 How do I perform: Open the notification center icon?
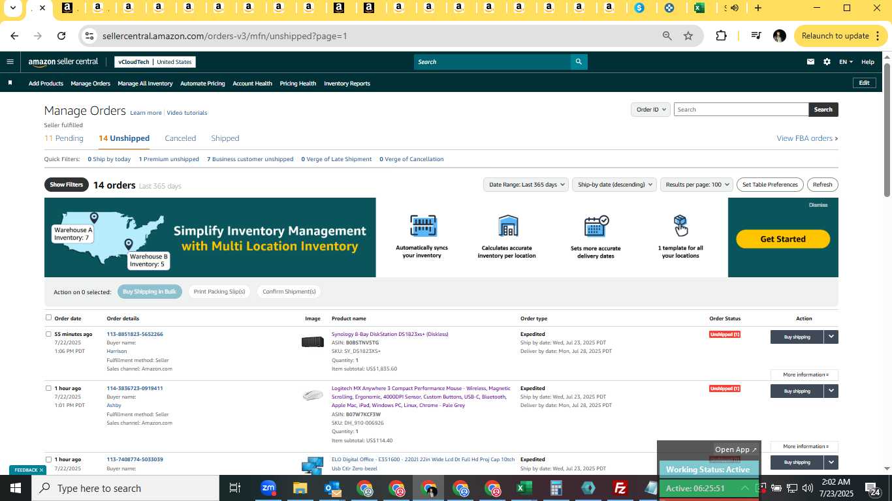[x=872, y=488]
